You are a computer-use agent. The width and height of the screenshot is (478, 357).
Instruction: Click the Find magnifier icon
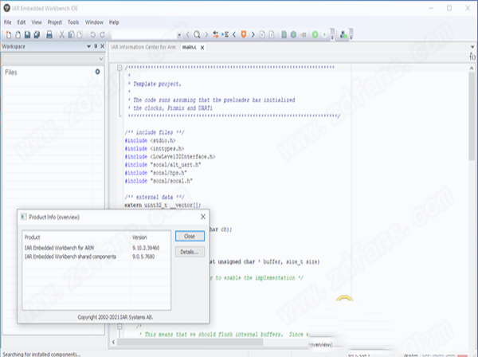tap(197, 35)
